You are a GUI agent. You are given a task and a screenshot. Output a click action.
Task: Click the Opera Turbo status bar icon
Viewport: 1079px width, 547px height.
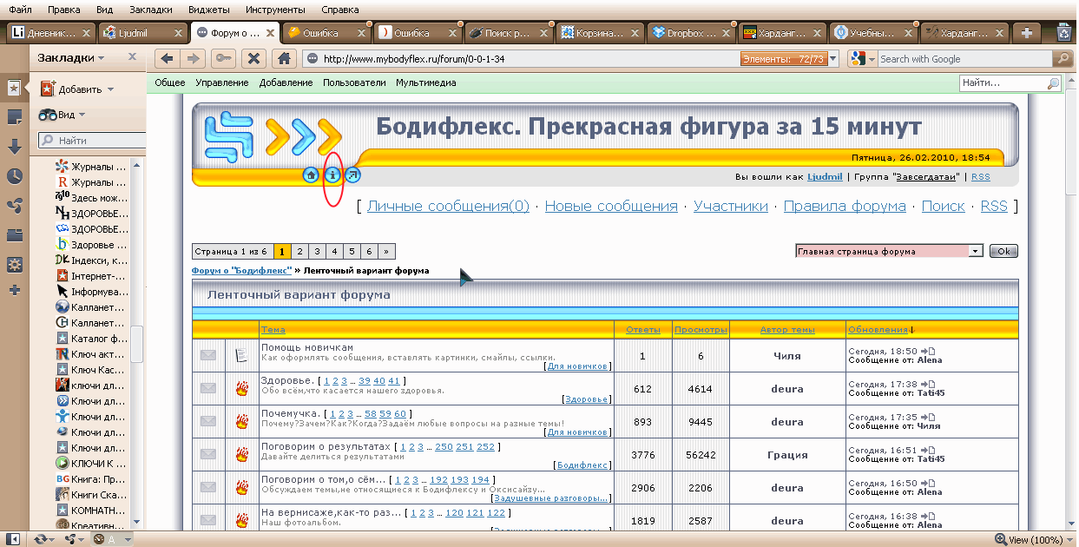pos(100,539)
